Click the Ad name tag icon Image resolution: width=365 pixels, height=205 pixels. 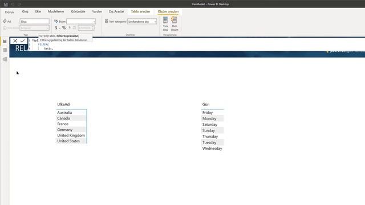click(x=5, y=22)
